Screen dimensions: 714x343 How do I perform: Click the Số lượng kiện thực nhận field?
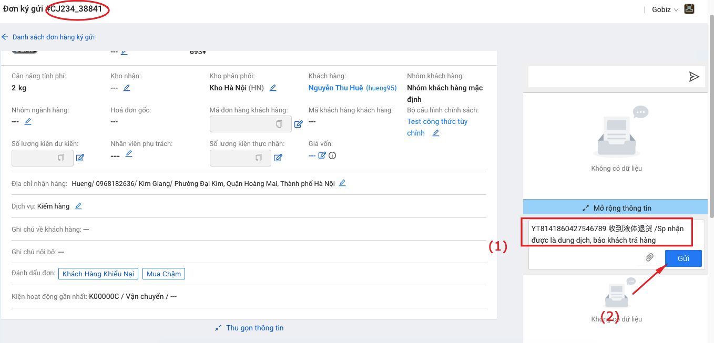(240, 158)
